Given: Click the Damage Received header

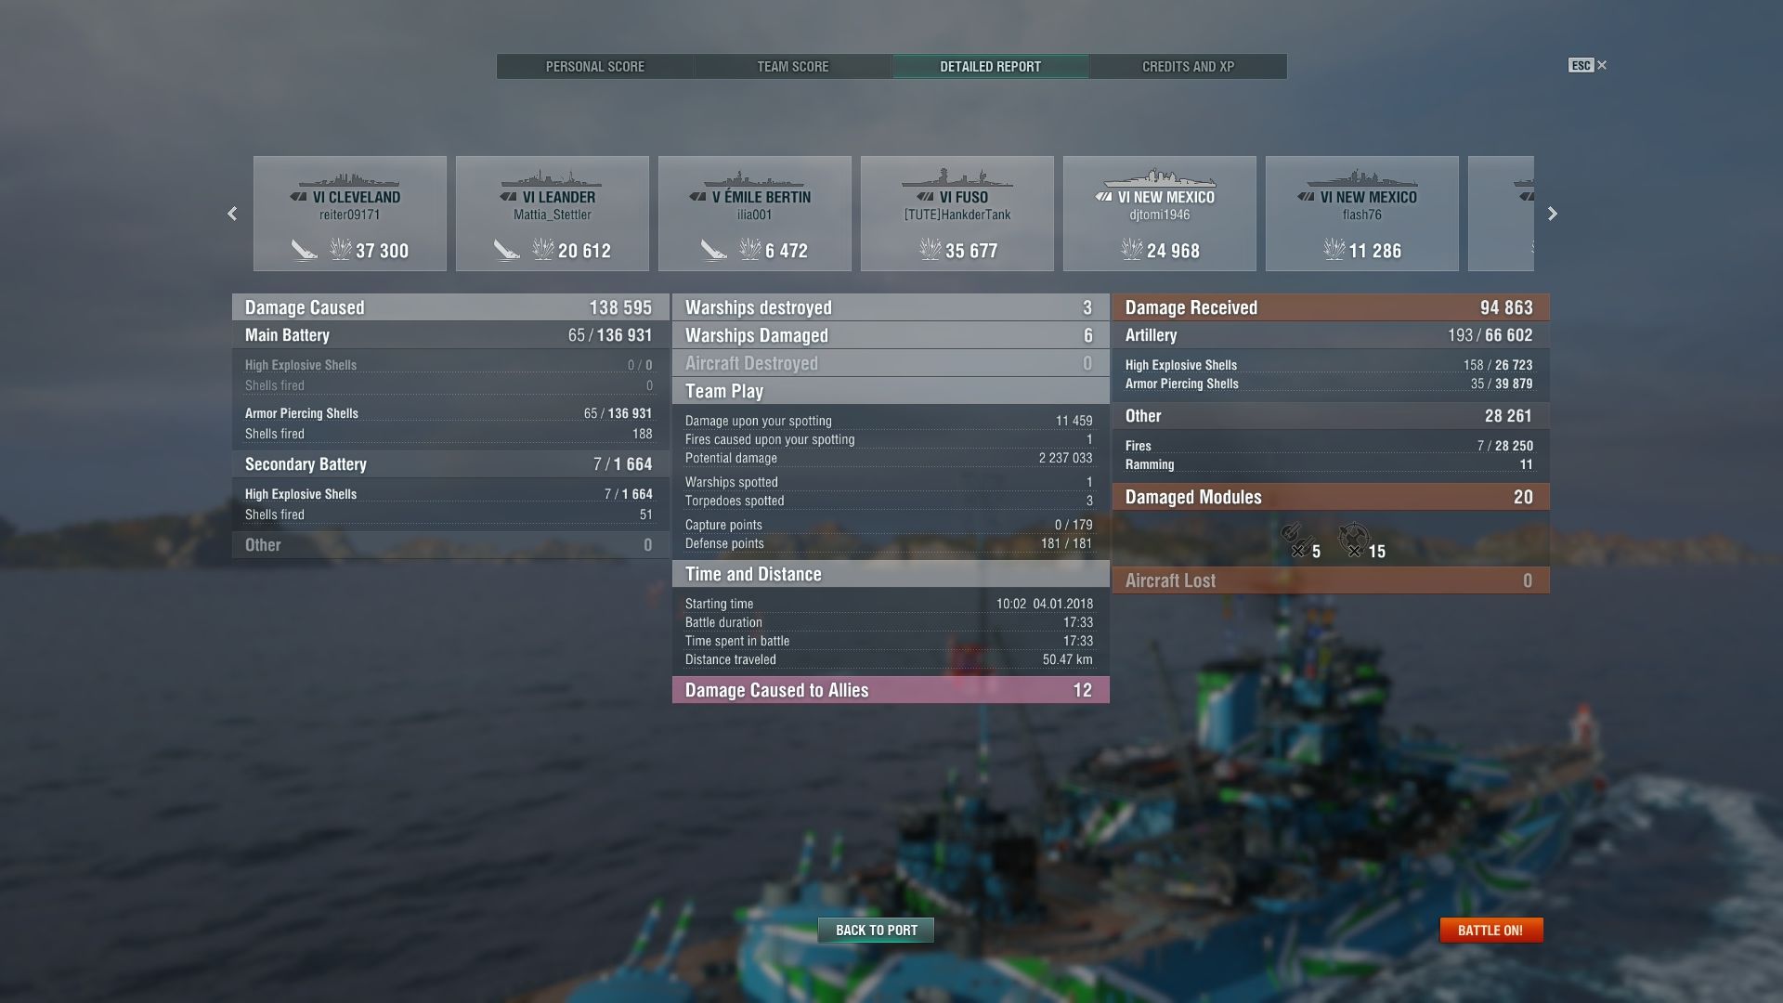Looking at the screenshot, I should (x=1331, y=307).
